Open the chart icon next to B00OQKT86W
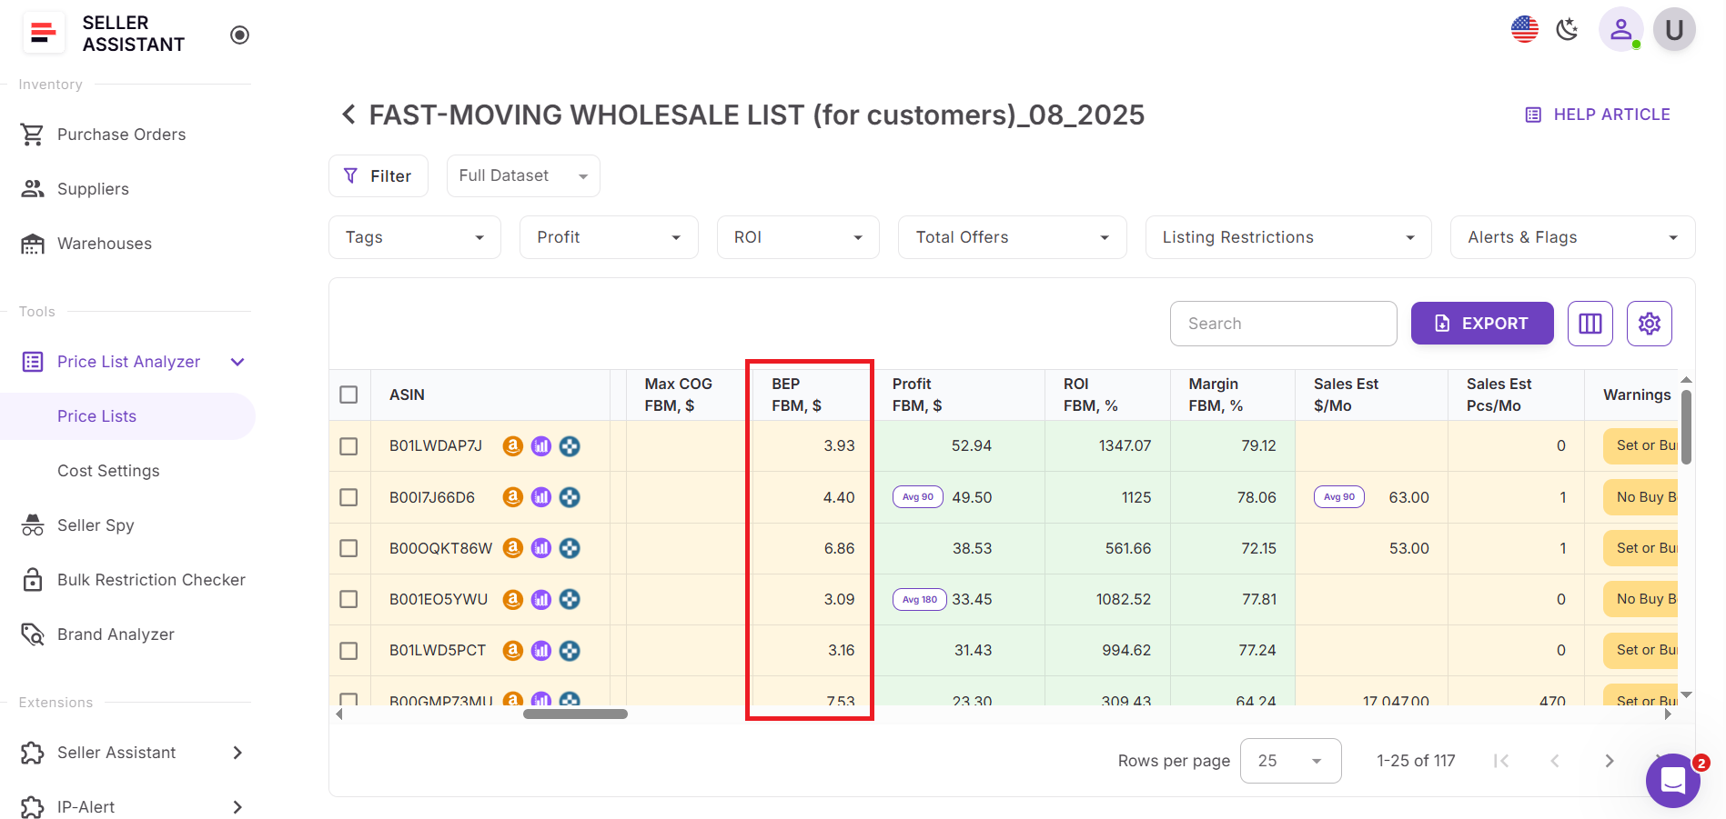This screenshot has width=1726, height=819. point(541,548)
